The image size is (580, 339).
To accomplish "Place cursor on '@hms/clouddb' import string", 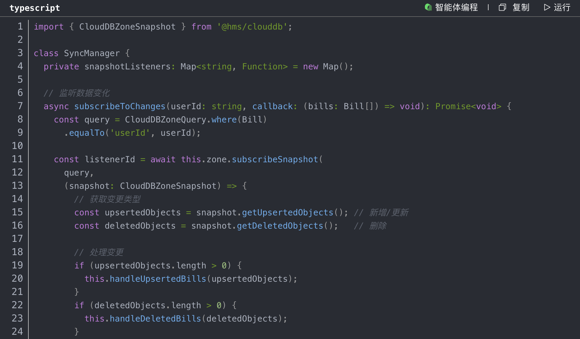I will (x=252, y=27).
